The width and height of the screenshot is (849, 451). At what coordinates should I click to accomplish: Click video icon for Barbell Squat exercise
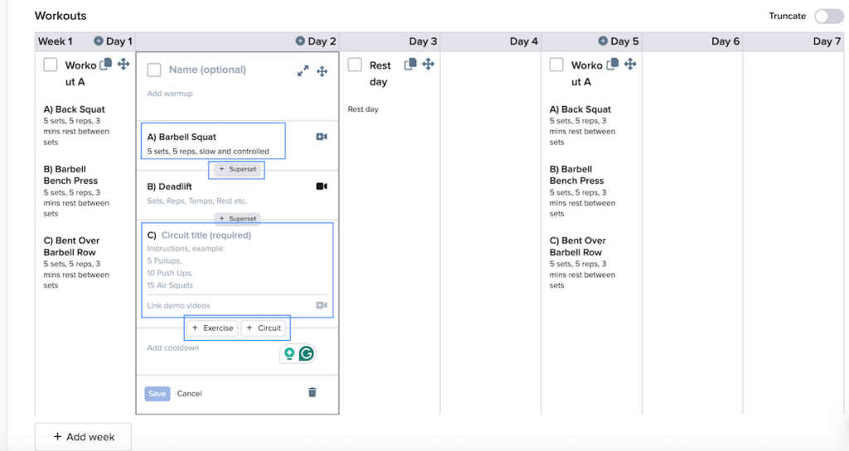pyautogui.click(x=322, y=137)
